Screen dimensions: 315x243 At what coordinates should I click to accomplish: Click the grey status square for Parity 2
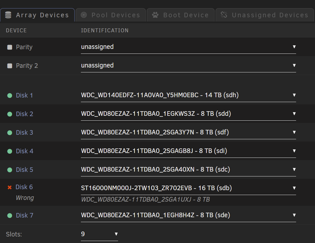tap(10, 66)
